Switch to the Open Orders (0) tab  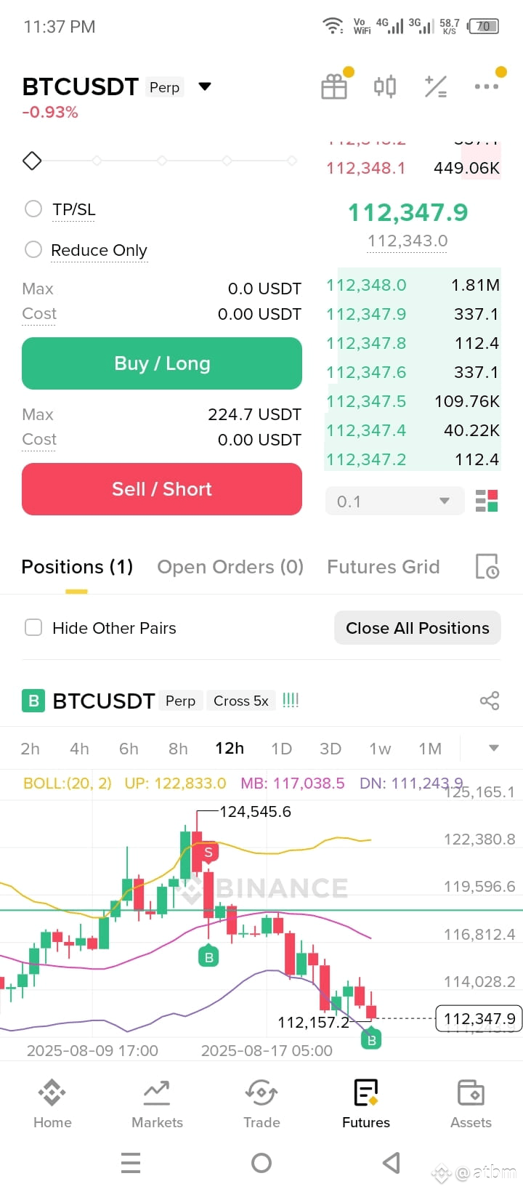[x=230, y=566]
